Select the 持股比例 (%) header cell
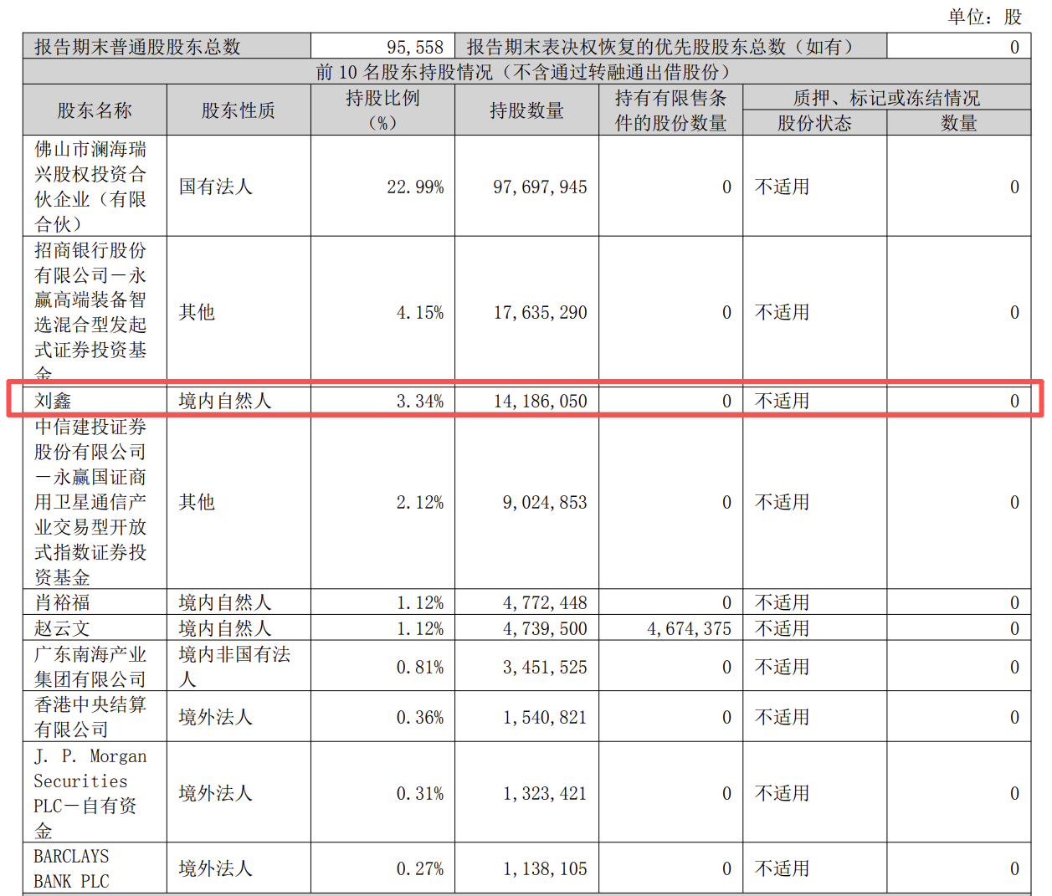Image resolution: width=1052 pixels, height=896 pixels. 382,110
